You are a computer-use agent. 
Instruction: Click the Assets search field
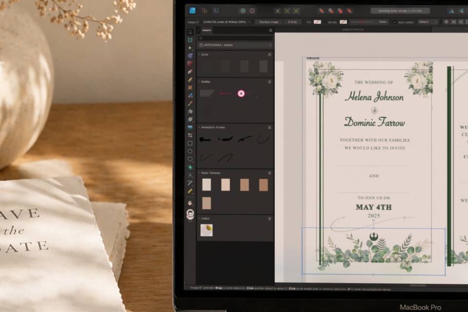(x=235, y=38)
